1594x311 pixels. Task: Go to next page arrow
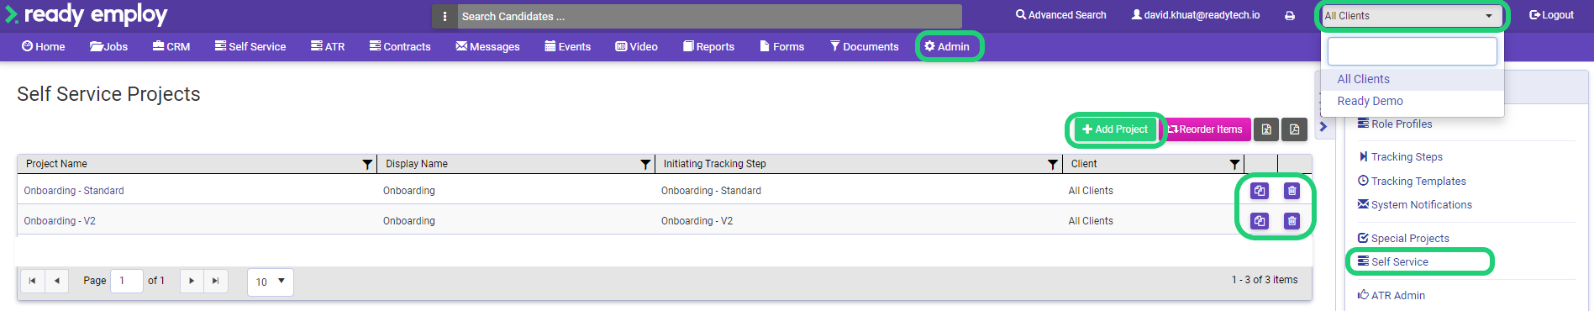point(192,281)
